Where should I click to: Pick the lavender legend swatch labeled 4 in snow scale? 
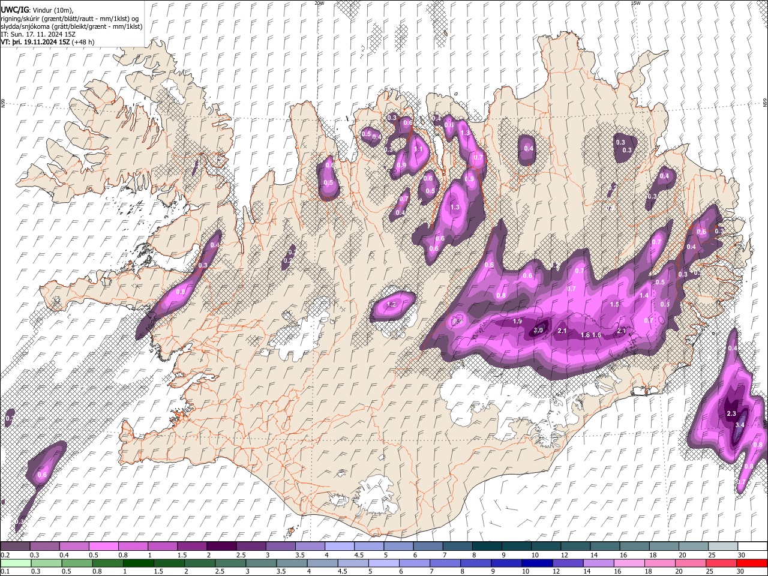point(339,547)
